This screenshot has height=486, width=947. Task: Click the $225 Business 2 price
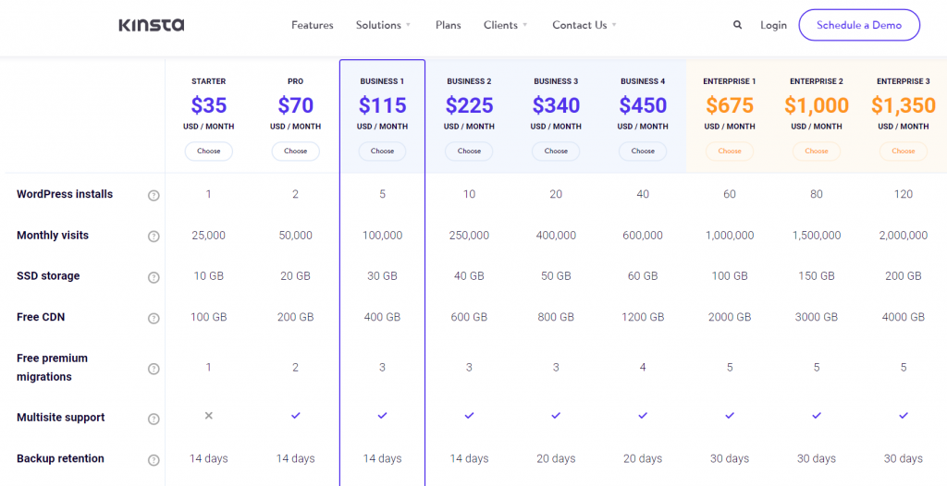[469, 105]
